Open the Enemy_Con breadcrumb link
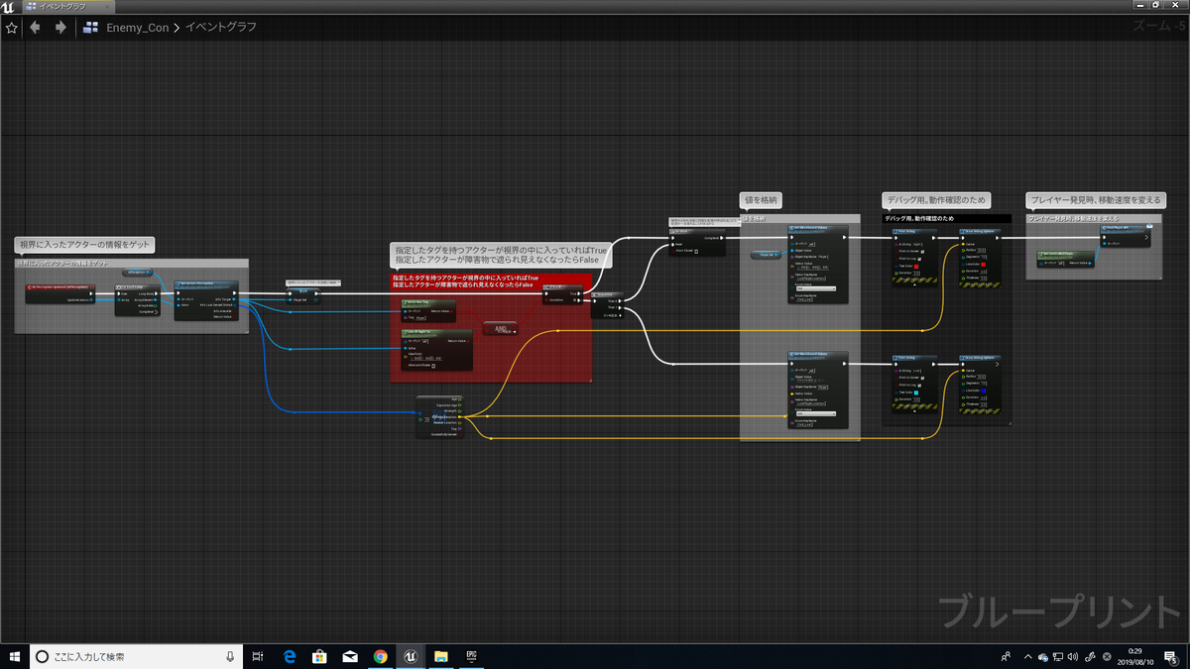The width and height of the screenshot is (1190, 669). pos(137,28)
